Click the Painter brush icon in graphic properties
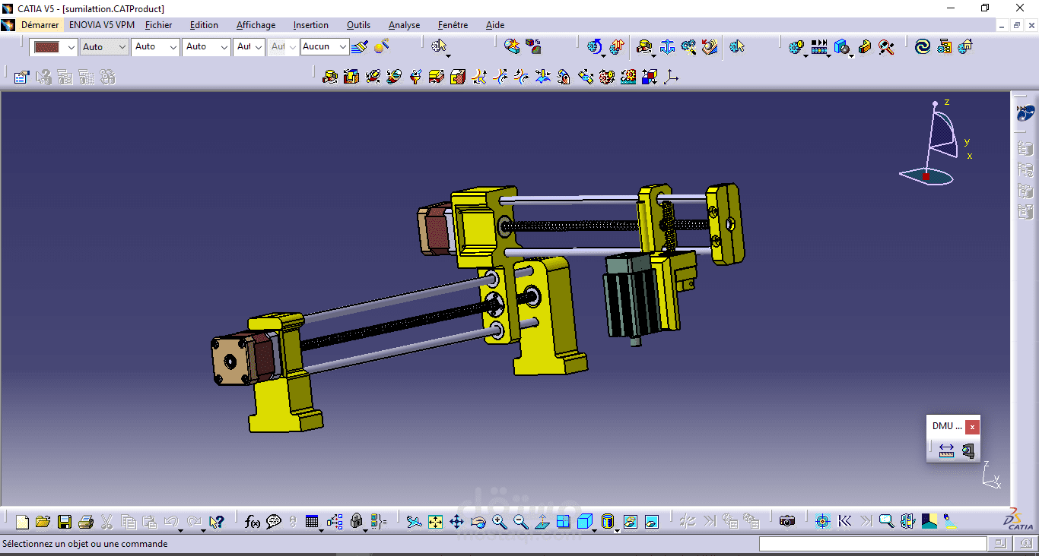1039x556 pixels. [360, 46]
